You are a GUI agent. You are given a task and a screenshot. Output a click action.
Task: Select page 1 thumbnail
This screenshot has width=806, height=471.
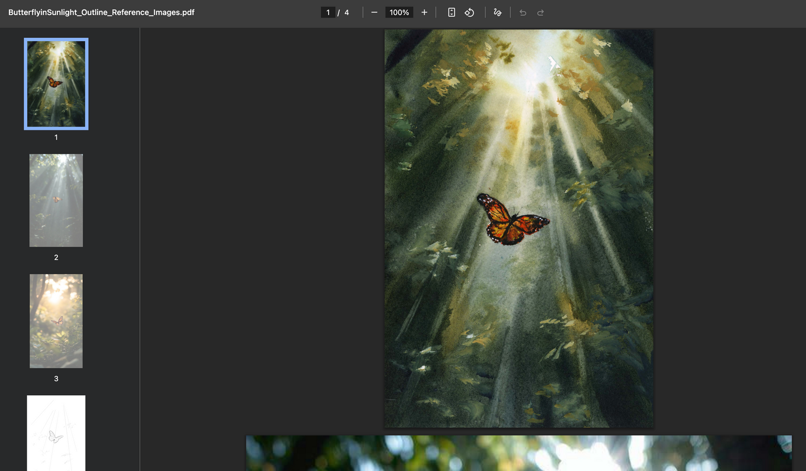point(56,84)
